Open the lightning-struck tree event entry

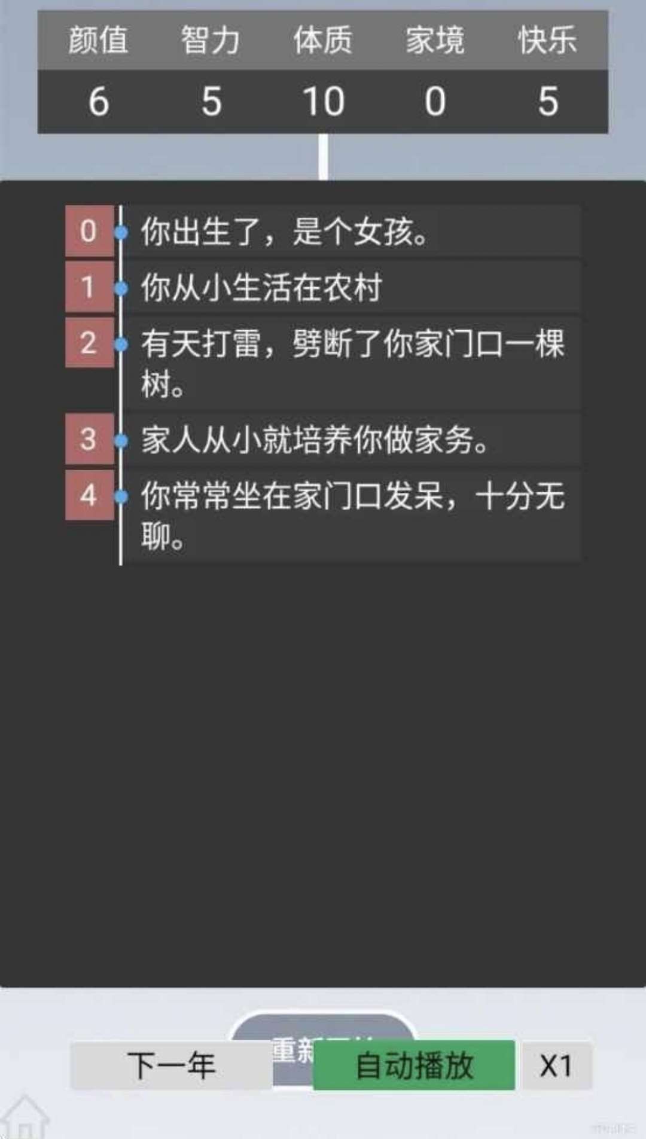coord(353,363)
